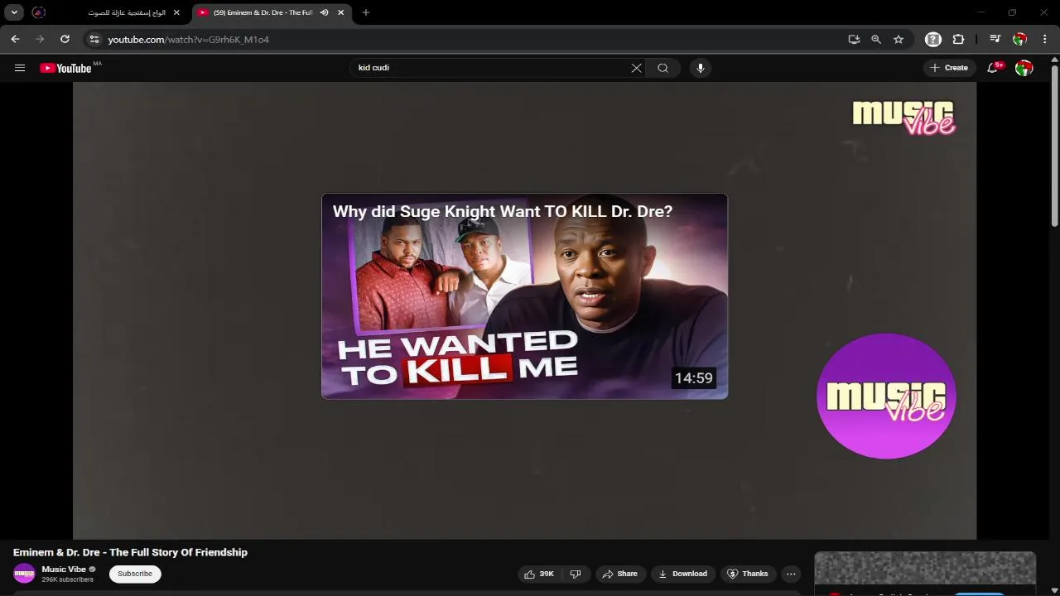
Task: Expand the tab search dropdown arrow
Action: [14, 12]
